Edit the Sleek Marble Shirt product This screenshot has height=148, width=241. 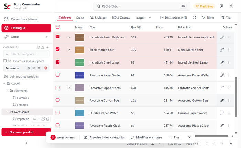[222, 50]
